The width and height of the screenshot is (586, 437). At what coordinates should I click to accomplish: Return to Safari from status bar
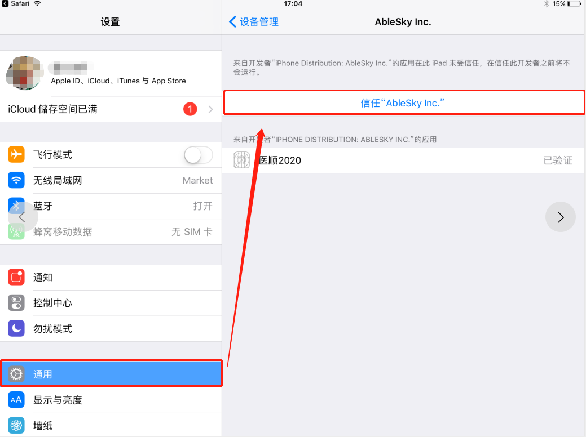click(15, 4)
